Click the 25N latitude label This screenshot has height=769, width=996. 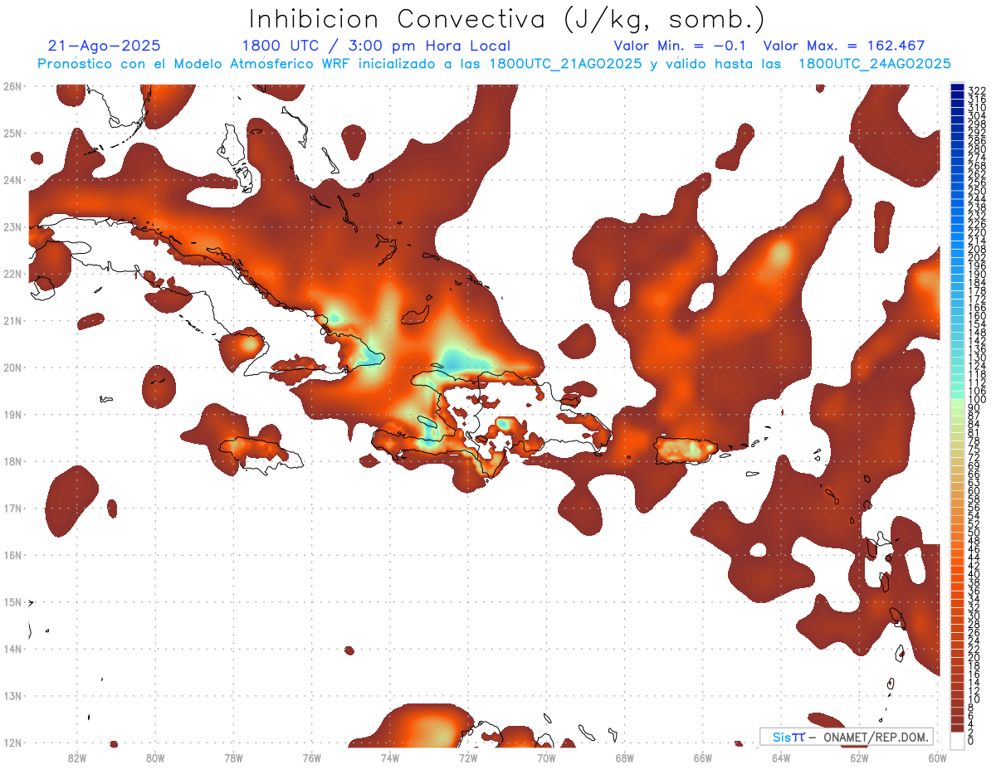click(x=12, y=133)
